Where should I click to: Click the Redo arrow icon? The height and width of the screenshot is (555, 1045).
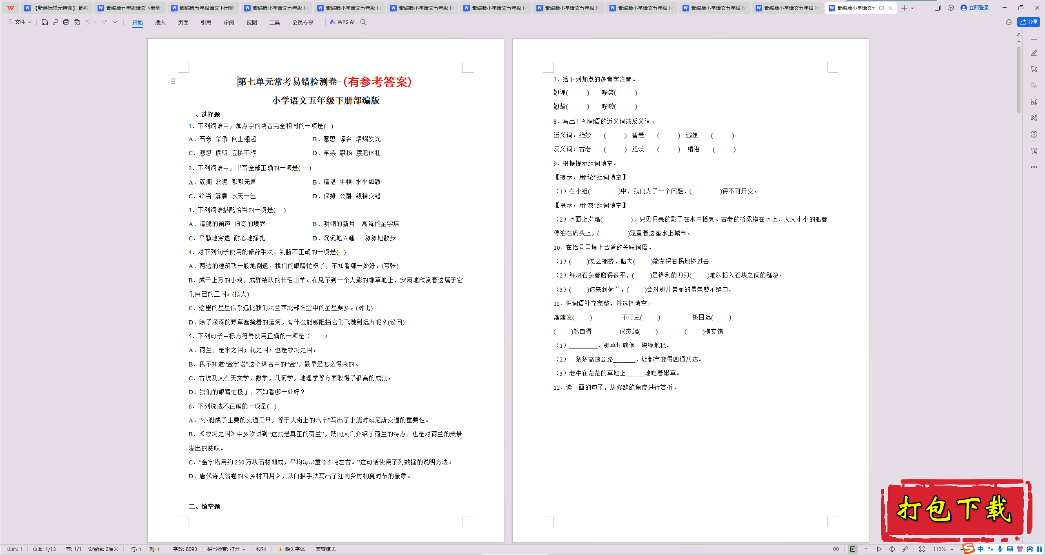104,22
